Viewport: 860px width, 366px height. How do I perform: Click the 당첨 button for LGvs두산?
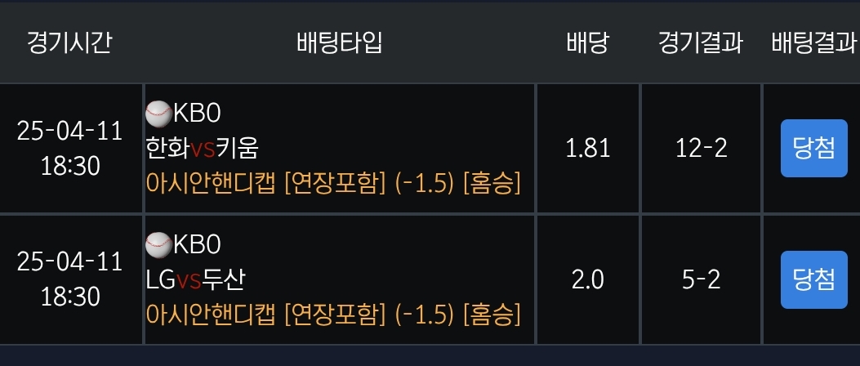click(813, 279)
